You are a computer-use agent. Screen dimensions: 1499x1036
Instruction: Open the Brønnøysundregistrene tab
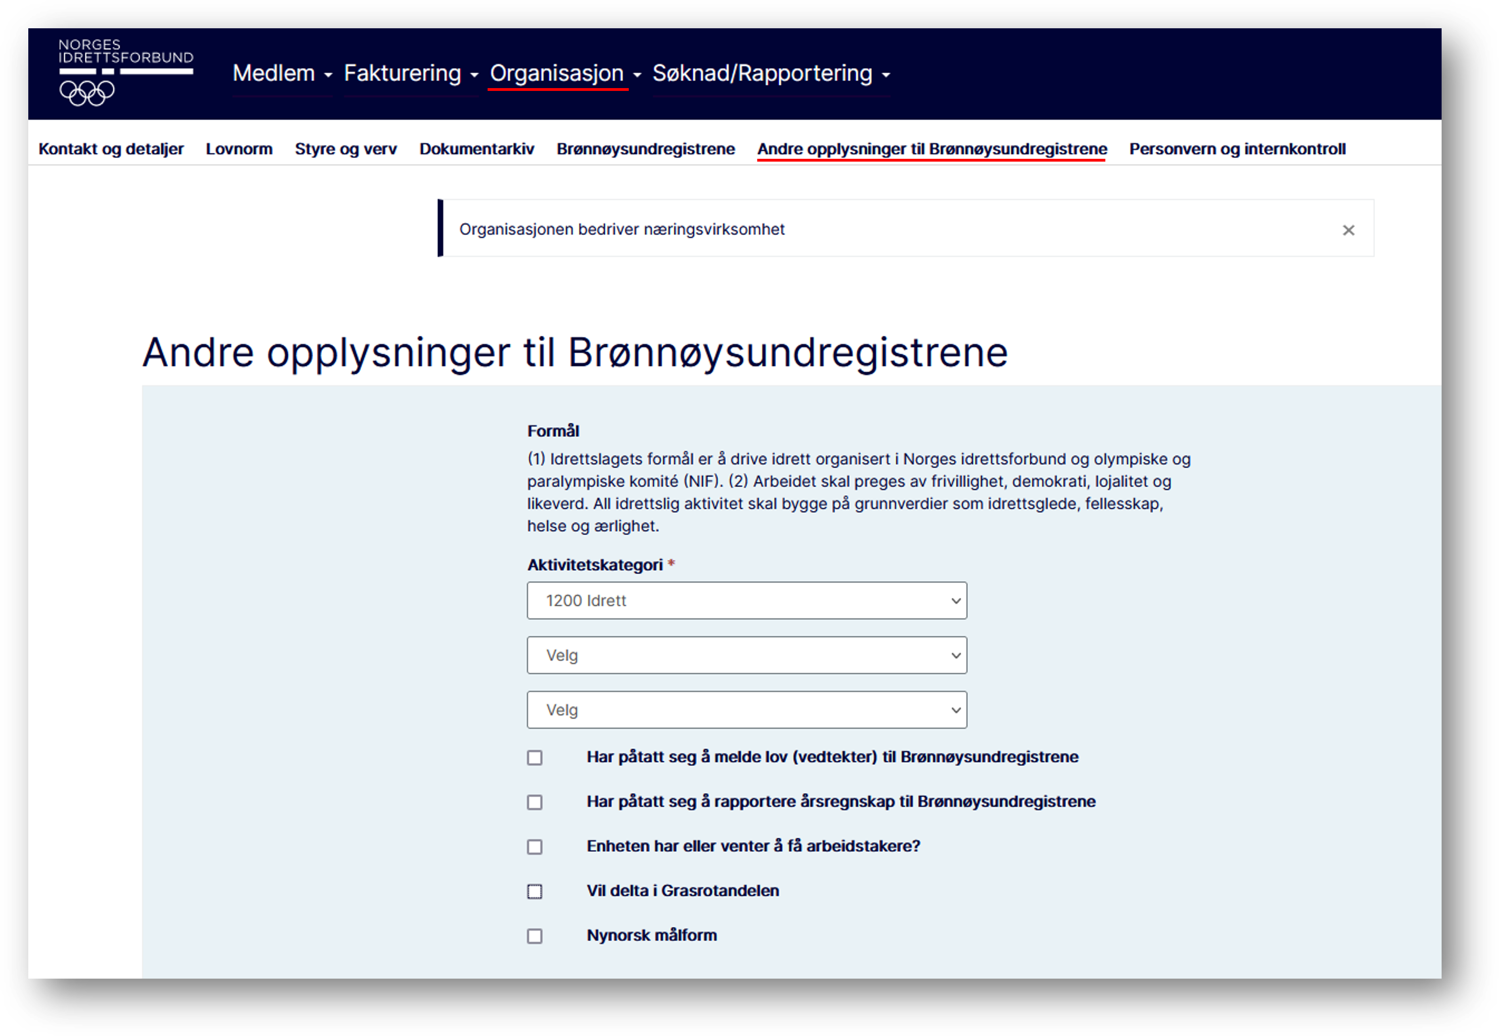click(645, 149)
